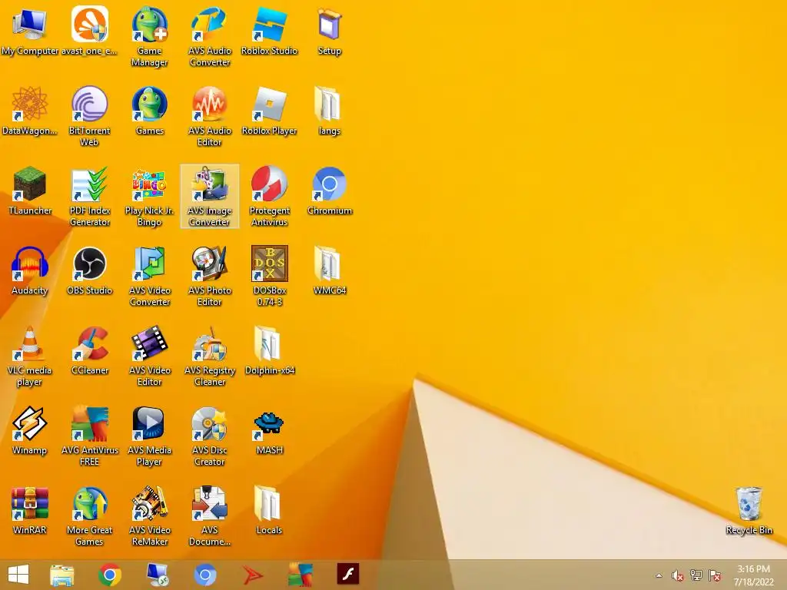Open the red arrow taskbar app
Viewport: 787px width, 590px height.
(x=253, y=575)
